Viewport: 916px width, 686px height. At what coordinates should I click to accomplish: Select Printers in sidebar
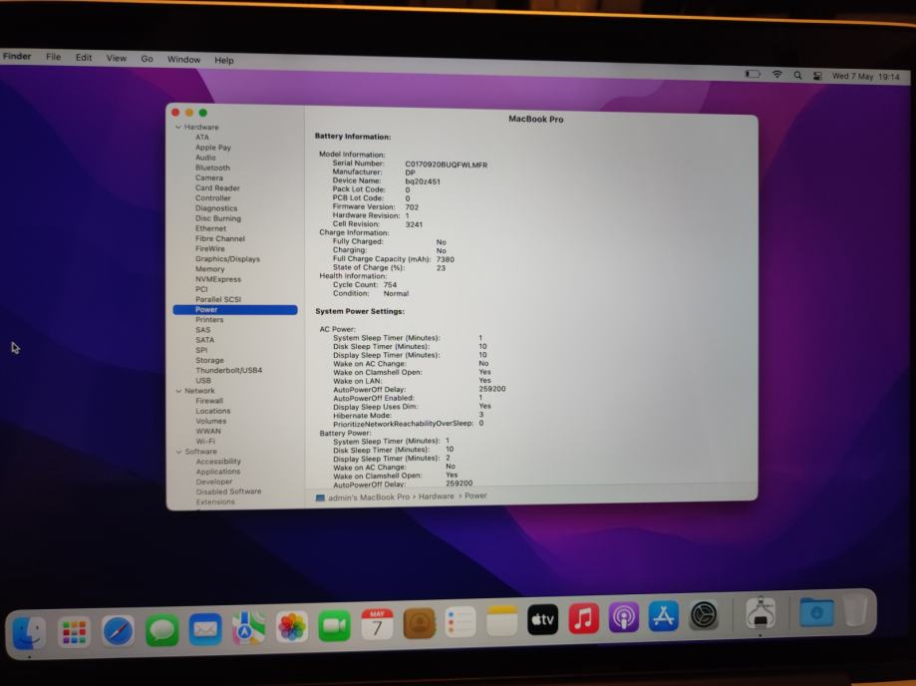(x=209, y=320)
